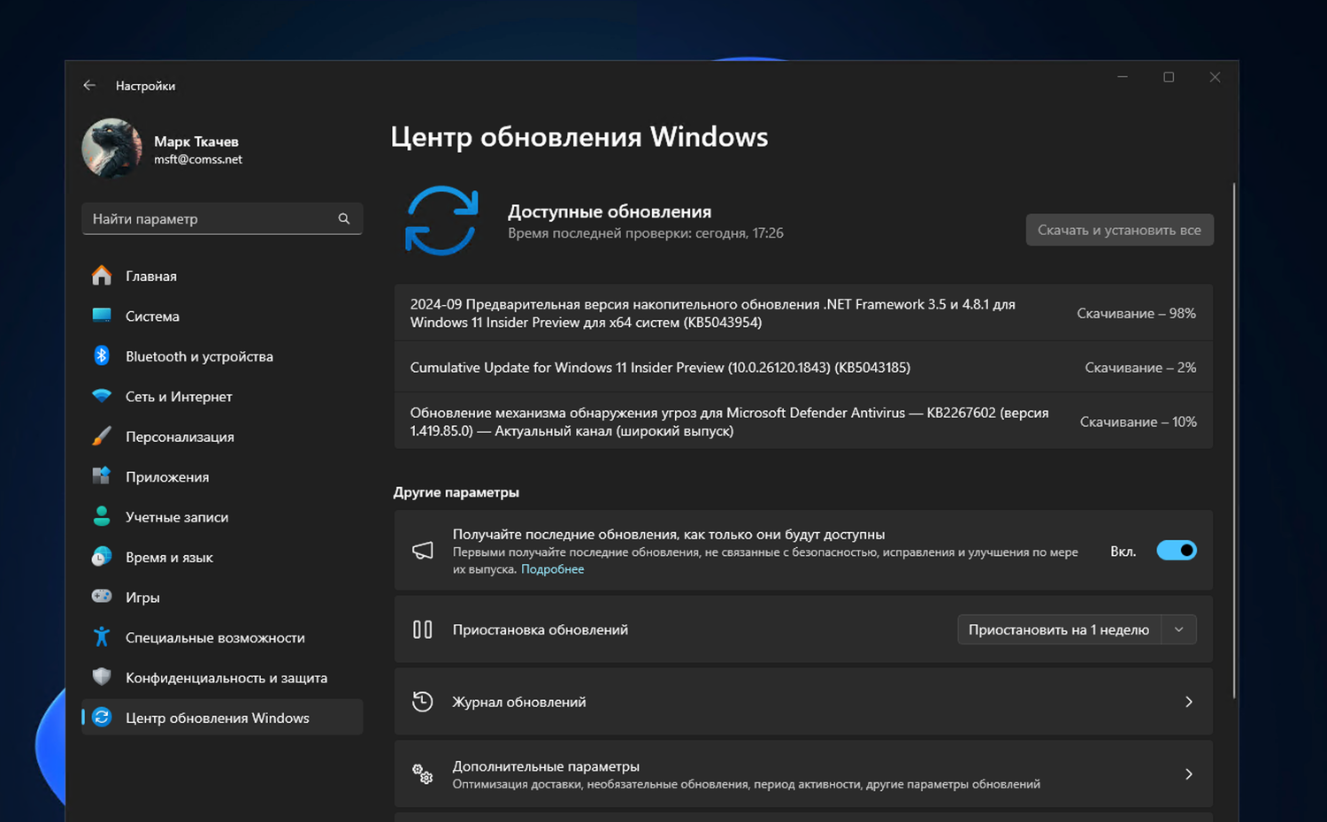Click the Время последней проверки text
The height and width of the screenshot is (822, 1327).
(x=646, y=233)
